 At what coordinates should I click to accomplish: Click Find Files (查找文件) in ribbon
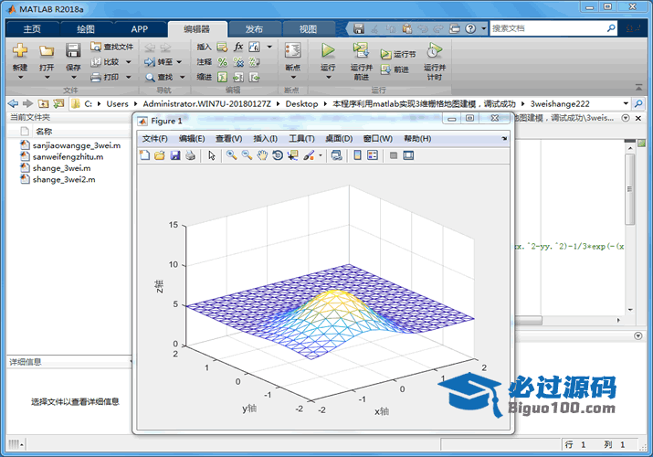point(112,47)
